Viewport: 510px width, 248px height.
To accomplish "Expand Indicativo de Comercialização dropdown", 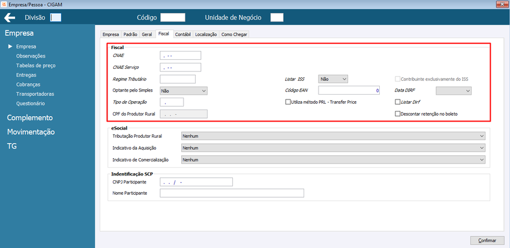I will point(333,160).
